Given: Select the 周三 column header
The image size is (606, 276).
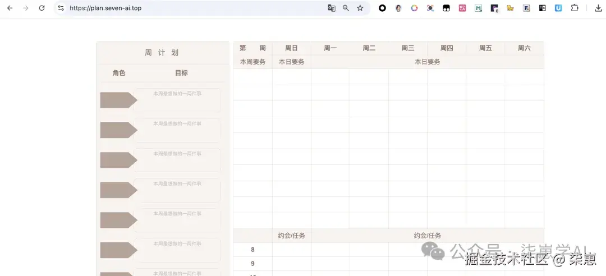Looking at the screenshot, I should point(408,48).
